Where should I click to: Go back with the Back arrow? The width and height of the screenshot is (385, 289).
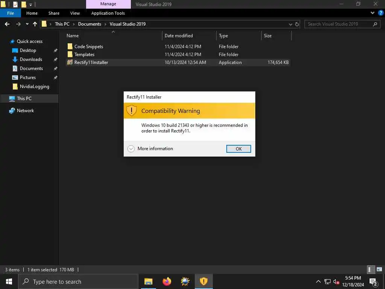coord(7,24)
